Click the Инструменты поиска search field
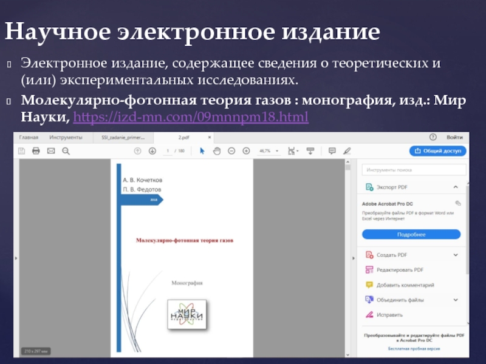Viewport: 486px width, 364px height. click(414, 170)
